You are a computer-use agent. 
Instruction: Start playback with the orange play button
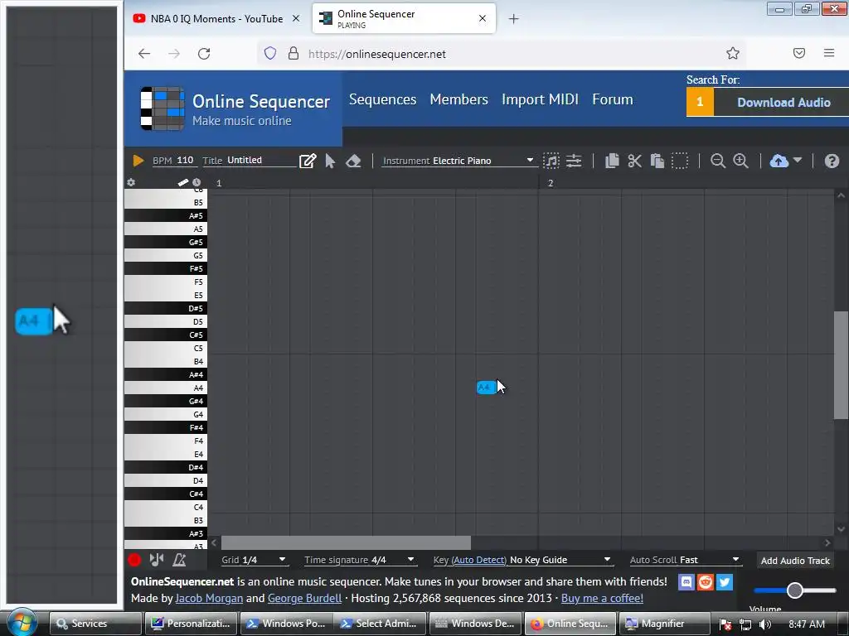tap(138, 161)
